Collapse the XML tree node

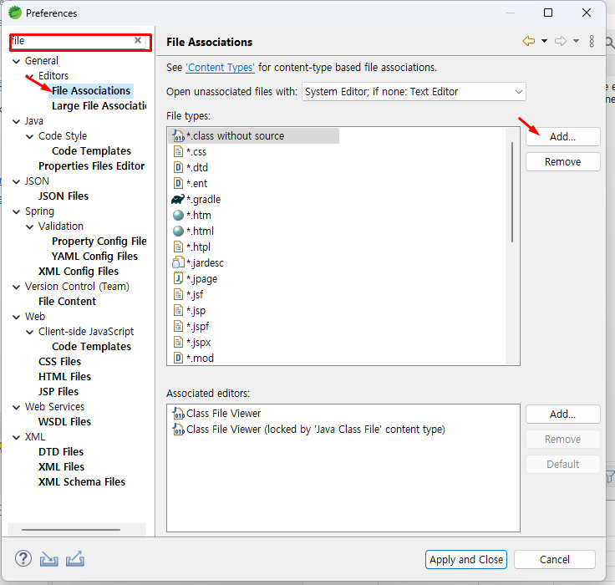(x=17, y=437)
